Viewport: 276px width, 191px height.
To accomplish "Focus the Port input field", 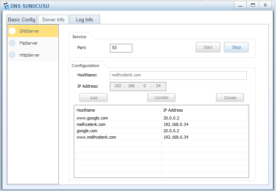I will [121, 48].
